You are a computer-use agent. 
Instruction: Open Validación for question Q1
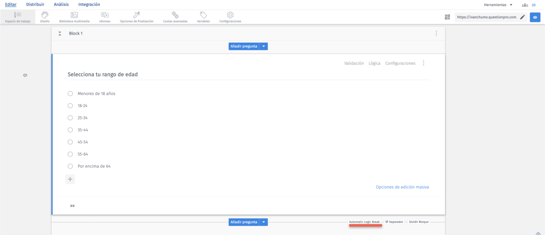(354, 63)
